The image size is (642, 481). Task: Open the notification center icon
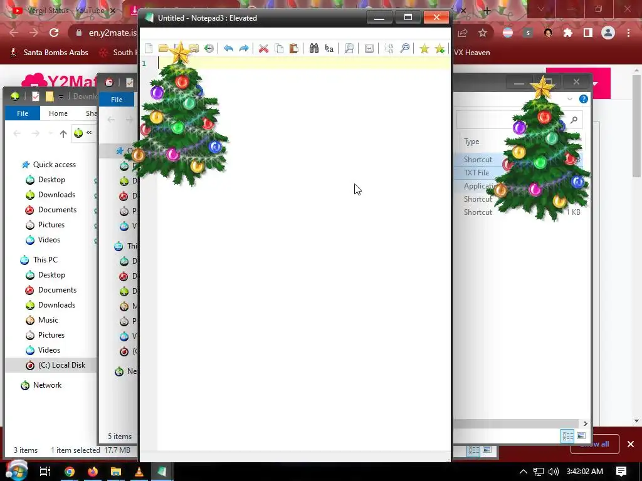coord(621,471)
